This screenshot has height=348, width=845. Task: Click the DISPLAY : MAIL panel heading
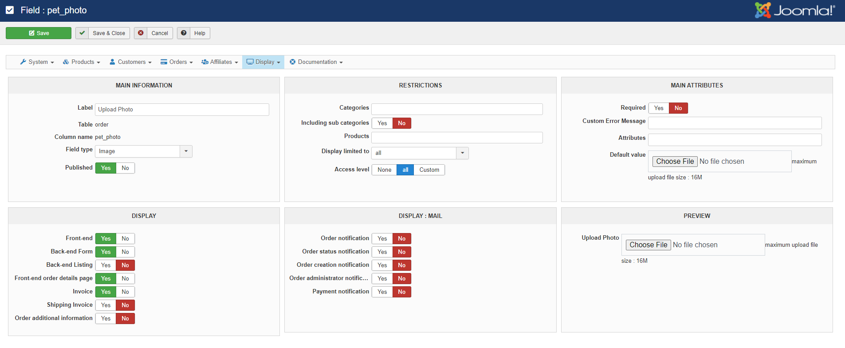421,216
